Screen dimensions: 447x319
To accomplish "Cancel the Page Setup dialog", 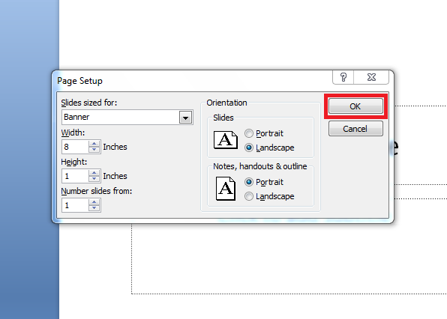I will (x=355, y=129).
